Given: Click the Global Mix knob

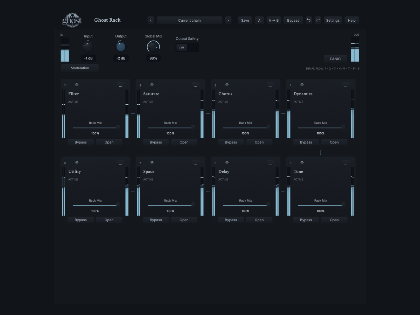Looking at the screenshot, I should coord(153,47).
